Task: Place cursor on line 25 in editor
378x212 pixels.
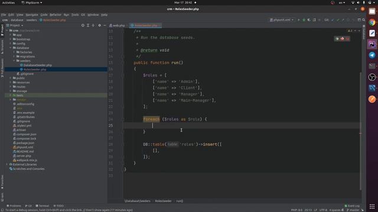Action: pos(241,125)
